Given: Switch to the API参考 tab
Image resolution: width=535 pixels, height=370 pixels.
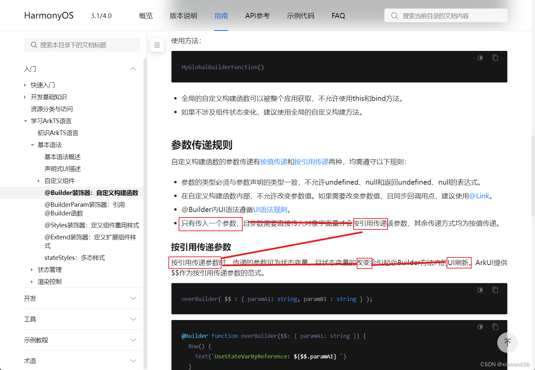Looking at the screenshot, I should tap(257, 15).
